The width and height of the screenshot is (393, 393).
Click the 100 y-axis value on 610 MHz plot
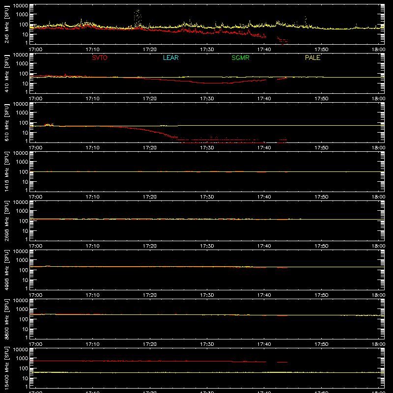(24, 123)
